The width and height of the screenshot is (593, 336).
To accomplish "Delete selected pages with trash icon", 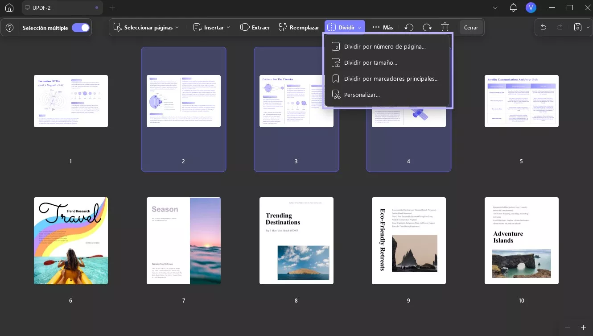I will [x=445, y=27].
